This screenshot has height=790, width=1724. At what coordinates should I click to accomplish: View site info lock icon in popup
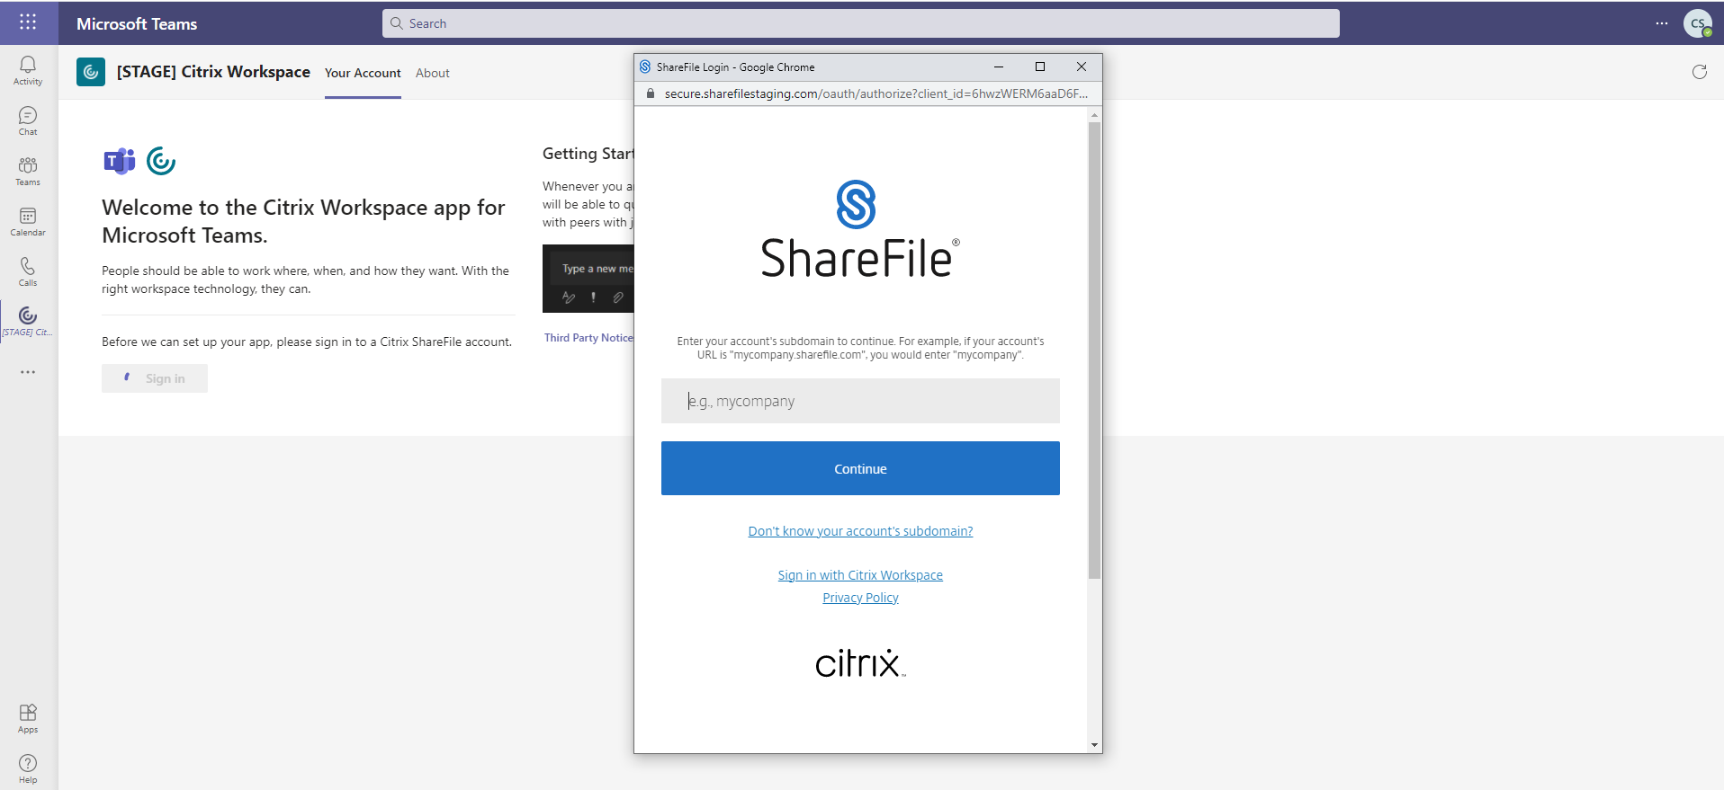point(650,93)
